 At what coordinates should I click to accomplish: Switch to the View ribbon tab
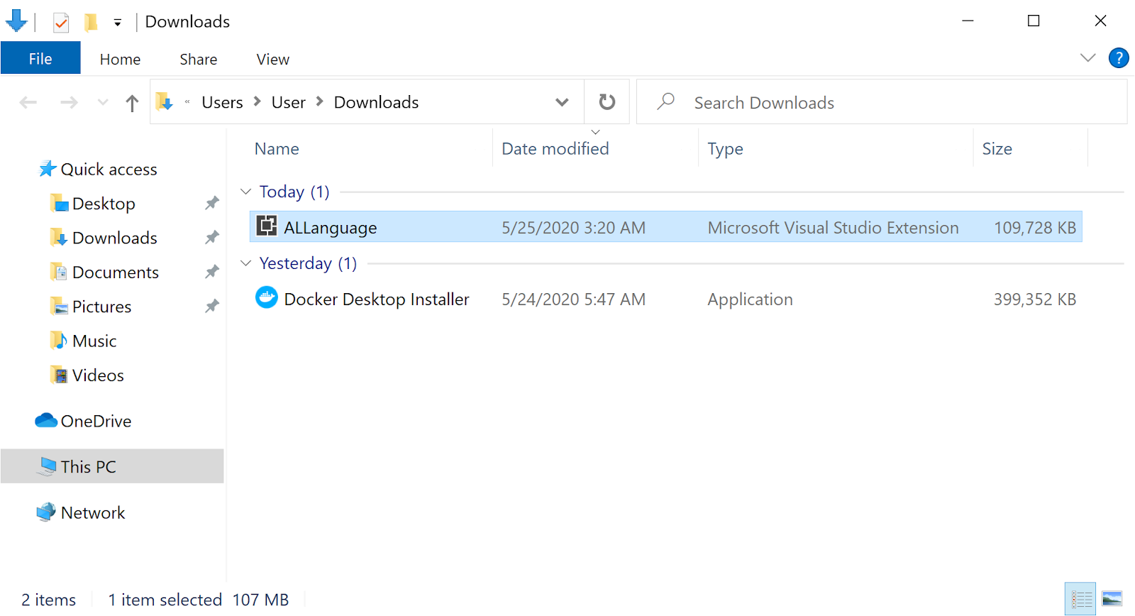(x=273, y=59)
